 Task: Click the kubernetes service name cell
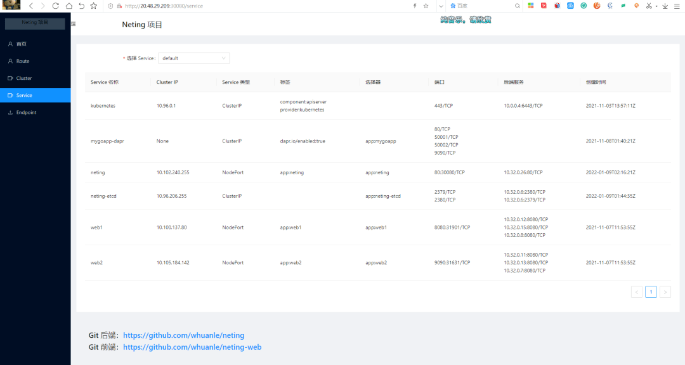(103, 106)
